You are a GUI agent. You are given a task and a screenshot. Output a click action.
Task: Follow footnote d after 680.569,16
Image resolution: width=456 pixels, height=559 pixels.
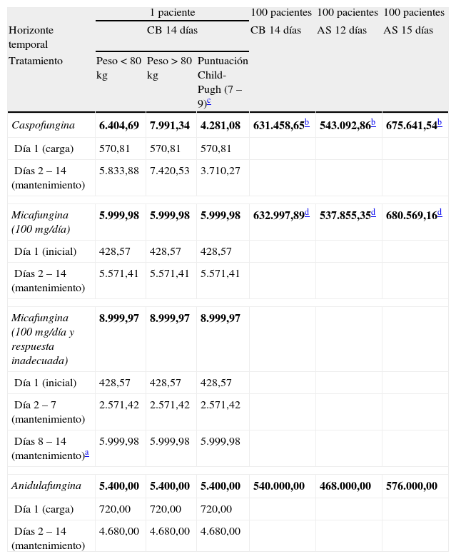pos(440,213)
